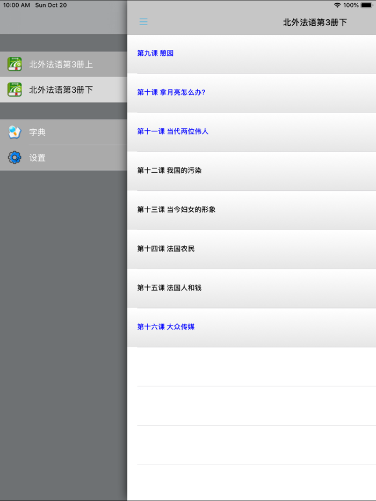
Task: Select 北外法语第3册下 in the sidebar
Action: tap(61, 90)
